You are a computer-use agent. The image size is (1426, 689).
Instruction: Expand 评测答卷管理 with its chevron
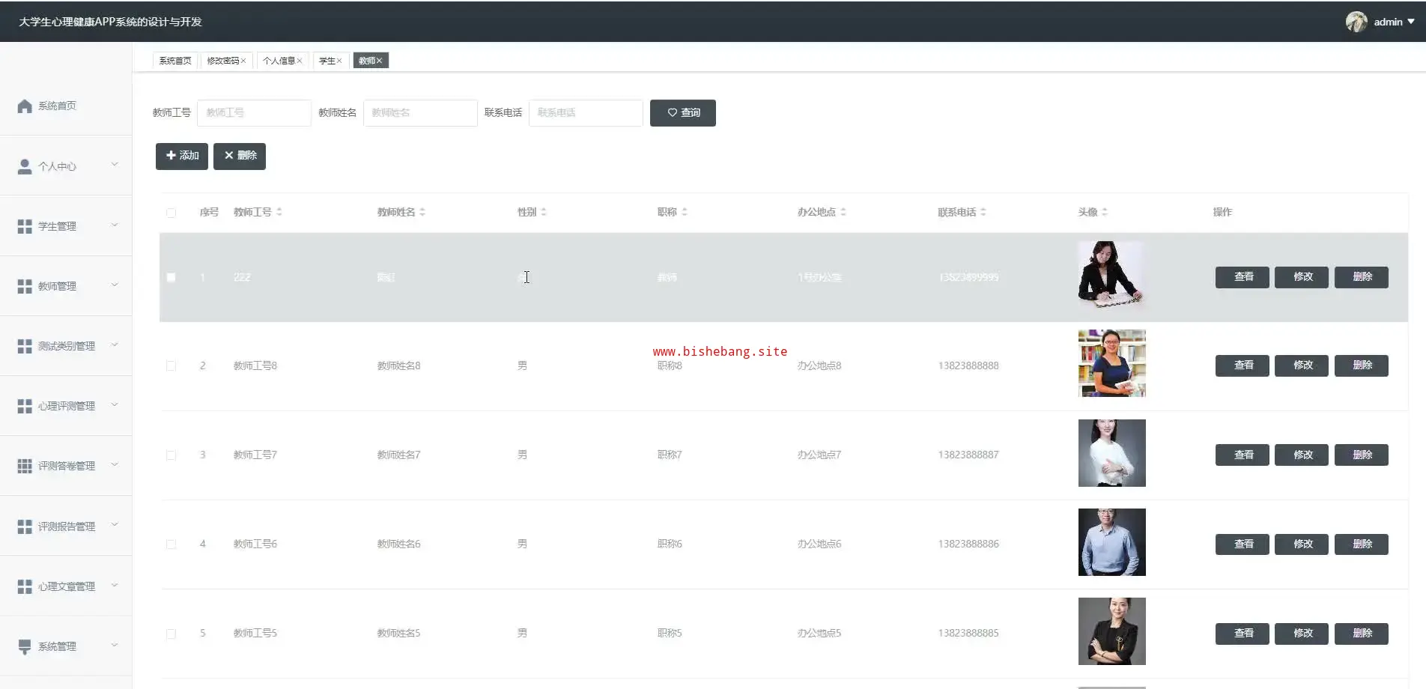click(x=115, y=464)
